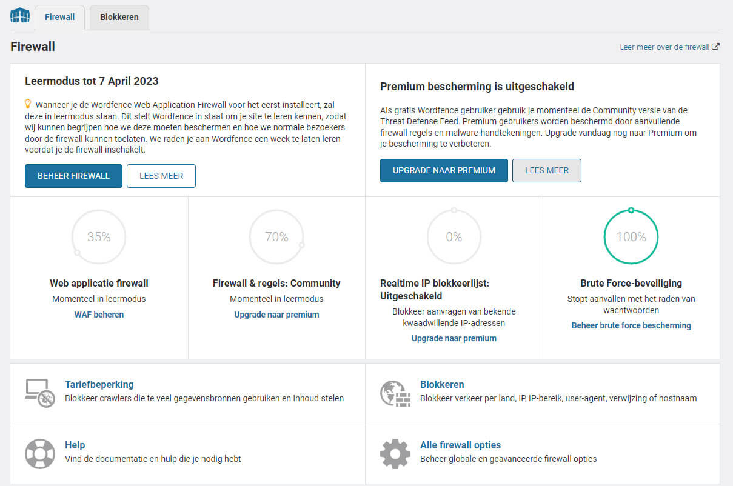
Task: Click the green 100% Brute Force-beveiliging circle
Action: 631,237
